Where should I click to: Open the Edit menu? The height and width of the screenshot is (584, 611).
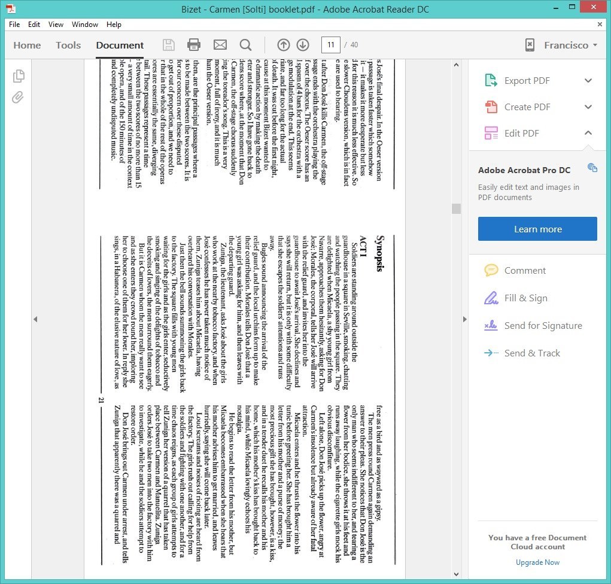pyautogui.click(x=34, y=24)
